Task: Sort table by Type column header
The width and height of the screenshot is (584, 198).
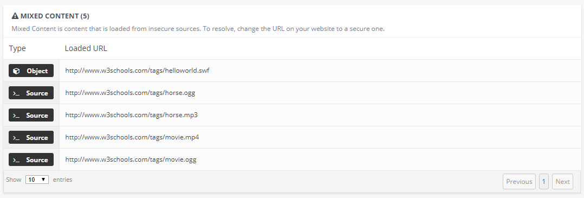Action: pos(17,48)
